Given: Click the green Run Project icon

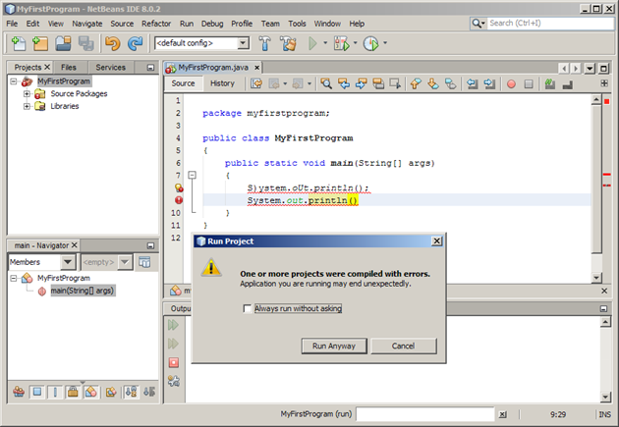Looking at the screenshot, I should click(313, 43).
